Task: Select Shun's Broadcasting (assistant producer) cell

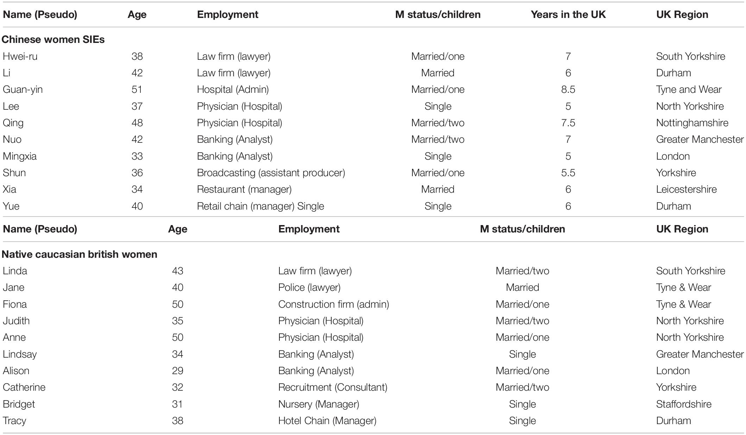Action: (x=271, y=173)
